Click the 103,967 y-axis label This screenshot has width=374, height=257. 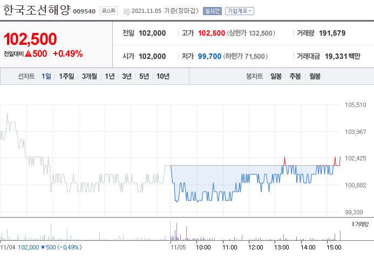pyautogui.click(x=356, y=132)
